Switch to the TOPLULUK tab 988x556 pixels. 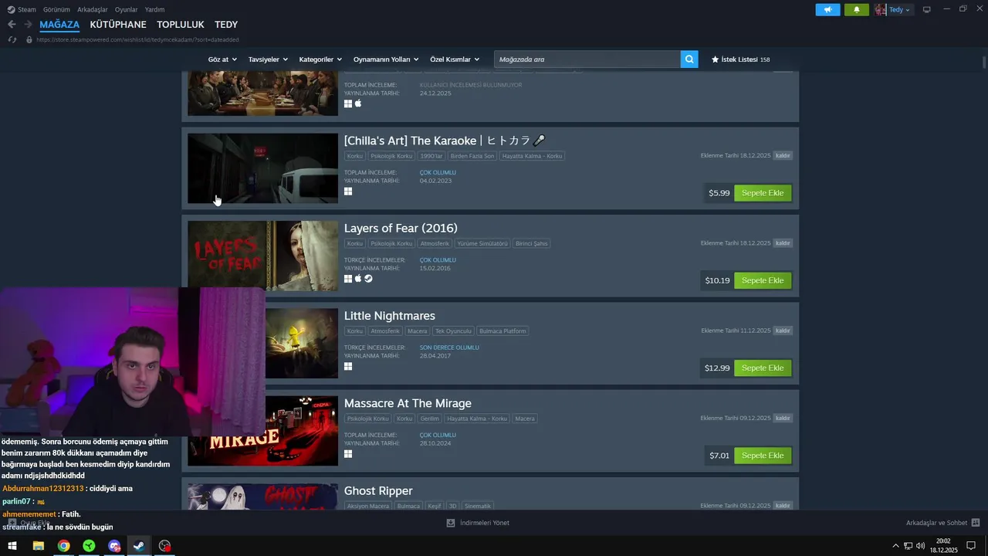pyautogui.click(x=181, y=25)
